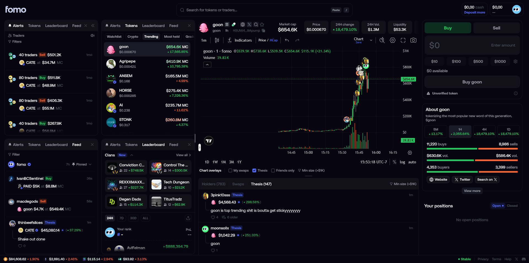Viewport: 529px width, 263px height.
Task: Open quick search on chart toolbar
Action: pyautogui.click(x=382, y=40)
